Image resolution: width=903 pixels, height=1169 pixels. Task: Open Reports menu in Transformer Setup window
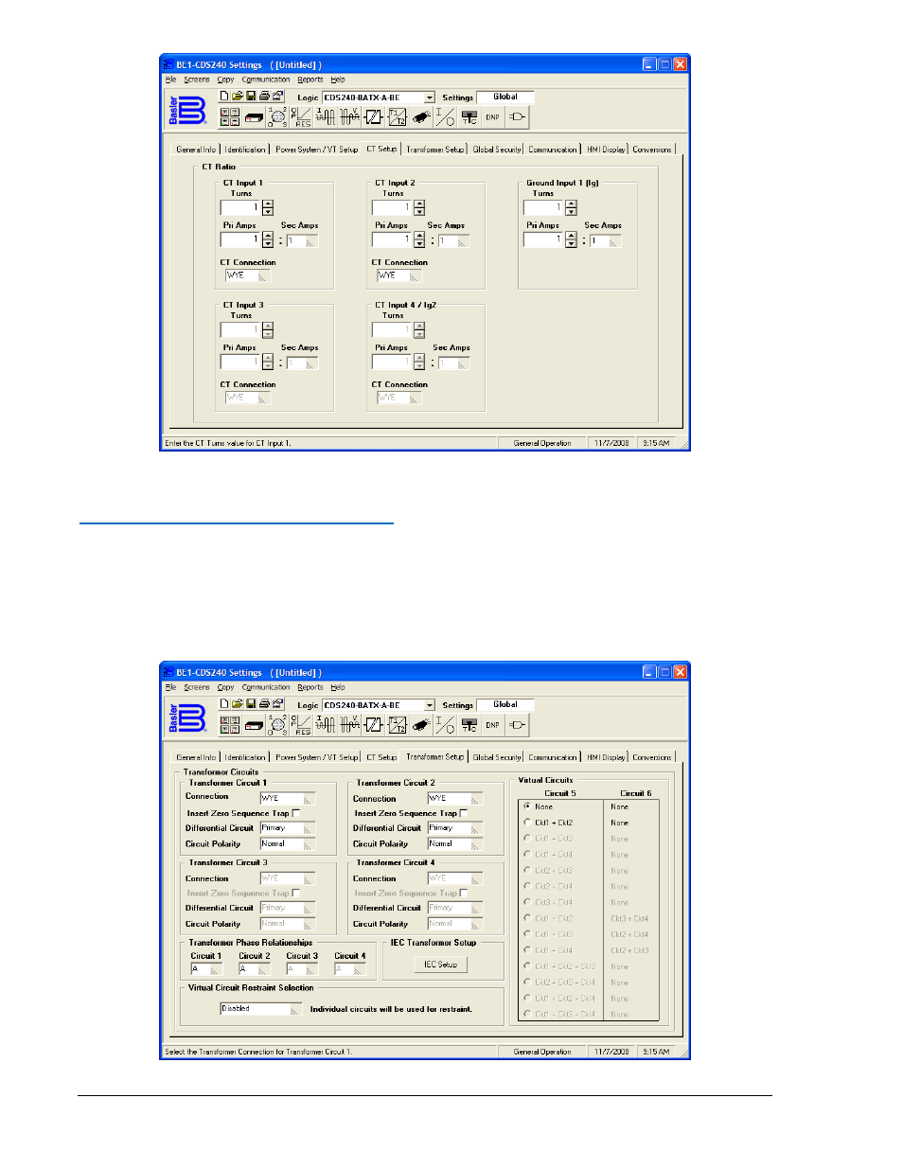tap(310, 687)
